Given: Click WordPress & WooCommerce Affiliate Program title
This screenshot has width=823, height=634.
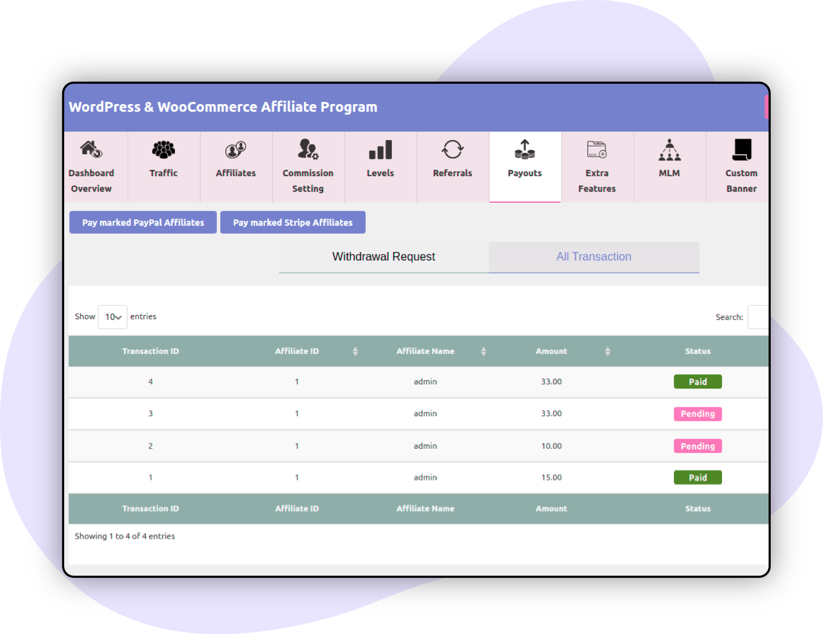Looking at the screenshot, I should point(223,107).
